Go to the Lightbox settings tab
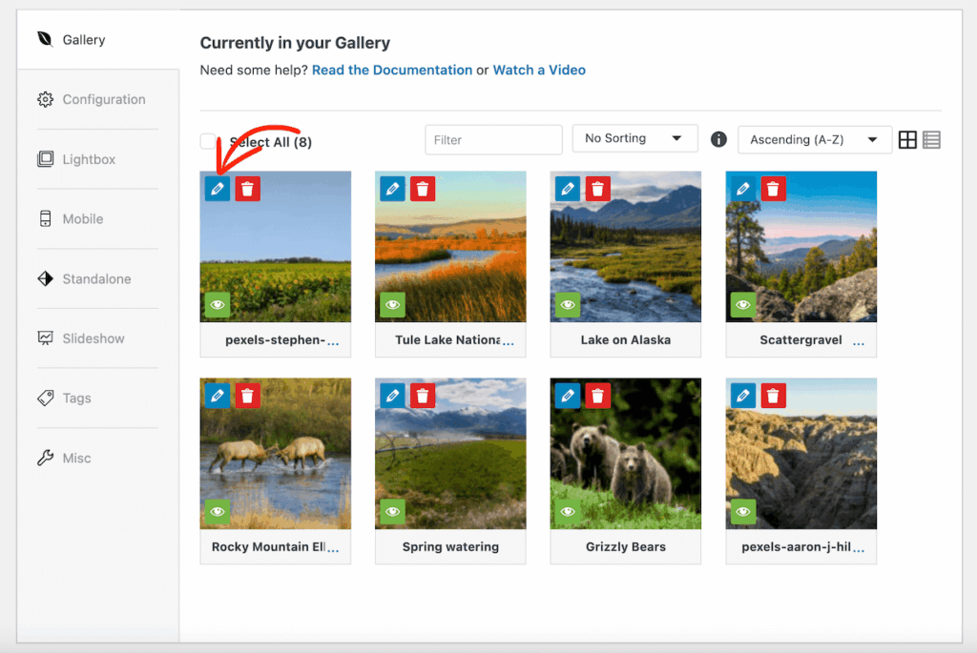Image resolution: width=977 pixels, height=653 pixels. pyautogui.click(x=89, y=159)
